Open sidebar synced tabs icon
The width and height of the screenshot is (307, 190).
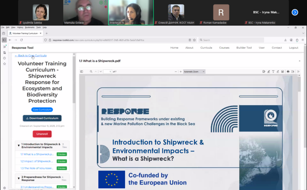(x=5, y=53)
